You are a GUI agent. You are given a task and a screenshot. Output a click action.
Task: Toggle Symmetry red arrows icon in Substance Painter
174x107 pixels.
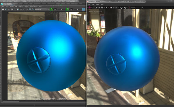click(x=111, y=7)
